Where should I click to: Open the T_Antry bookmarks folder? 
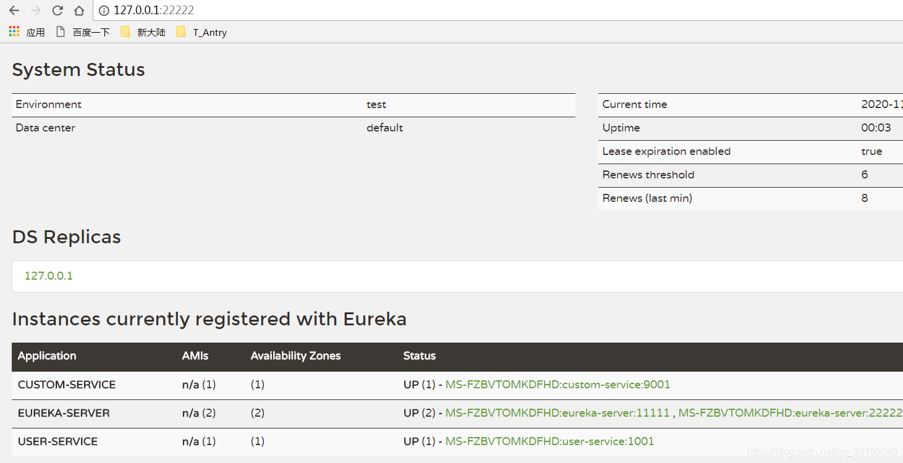pyautogui.click(x=201, y=32)
